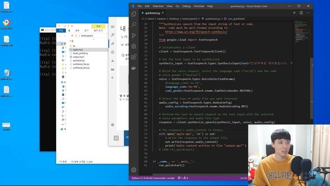Open the Source Control view in VS Code
Viewport: 330px width, 186px height.
click(x=134, y=36)
